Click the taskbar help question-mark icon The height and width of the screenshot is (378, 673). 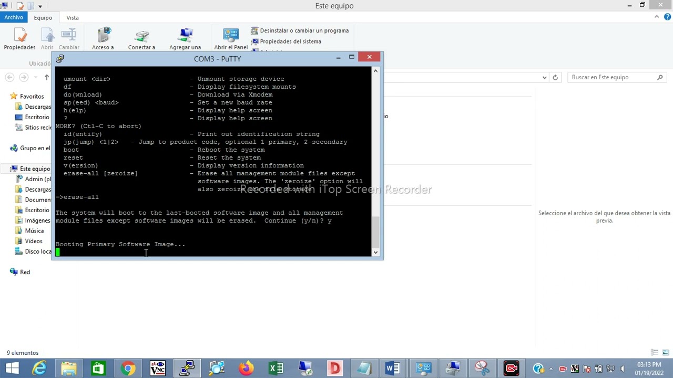coord(538,369)
